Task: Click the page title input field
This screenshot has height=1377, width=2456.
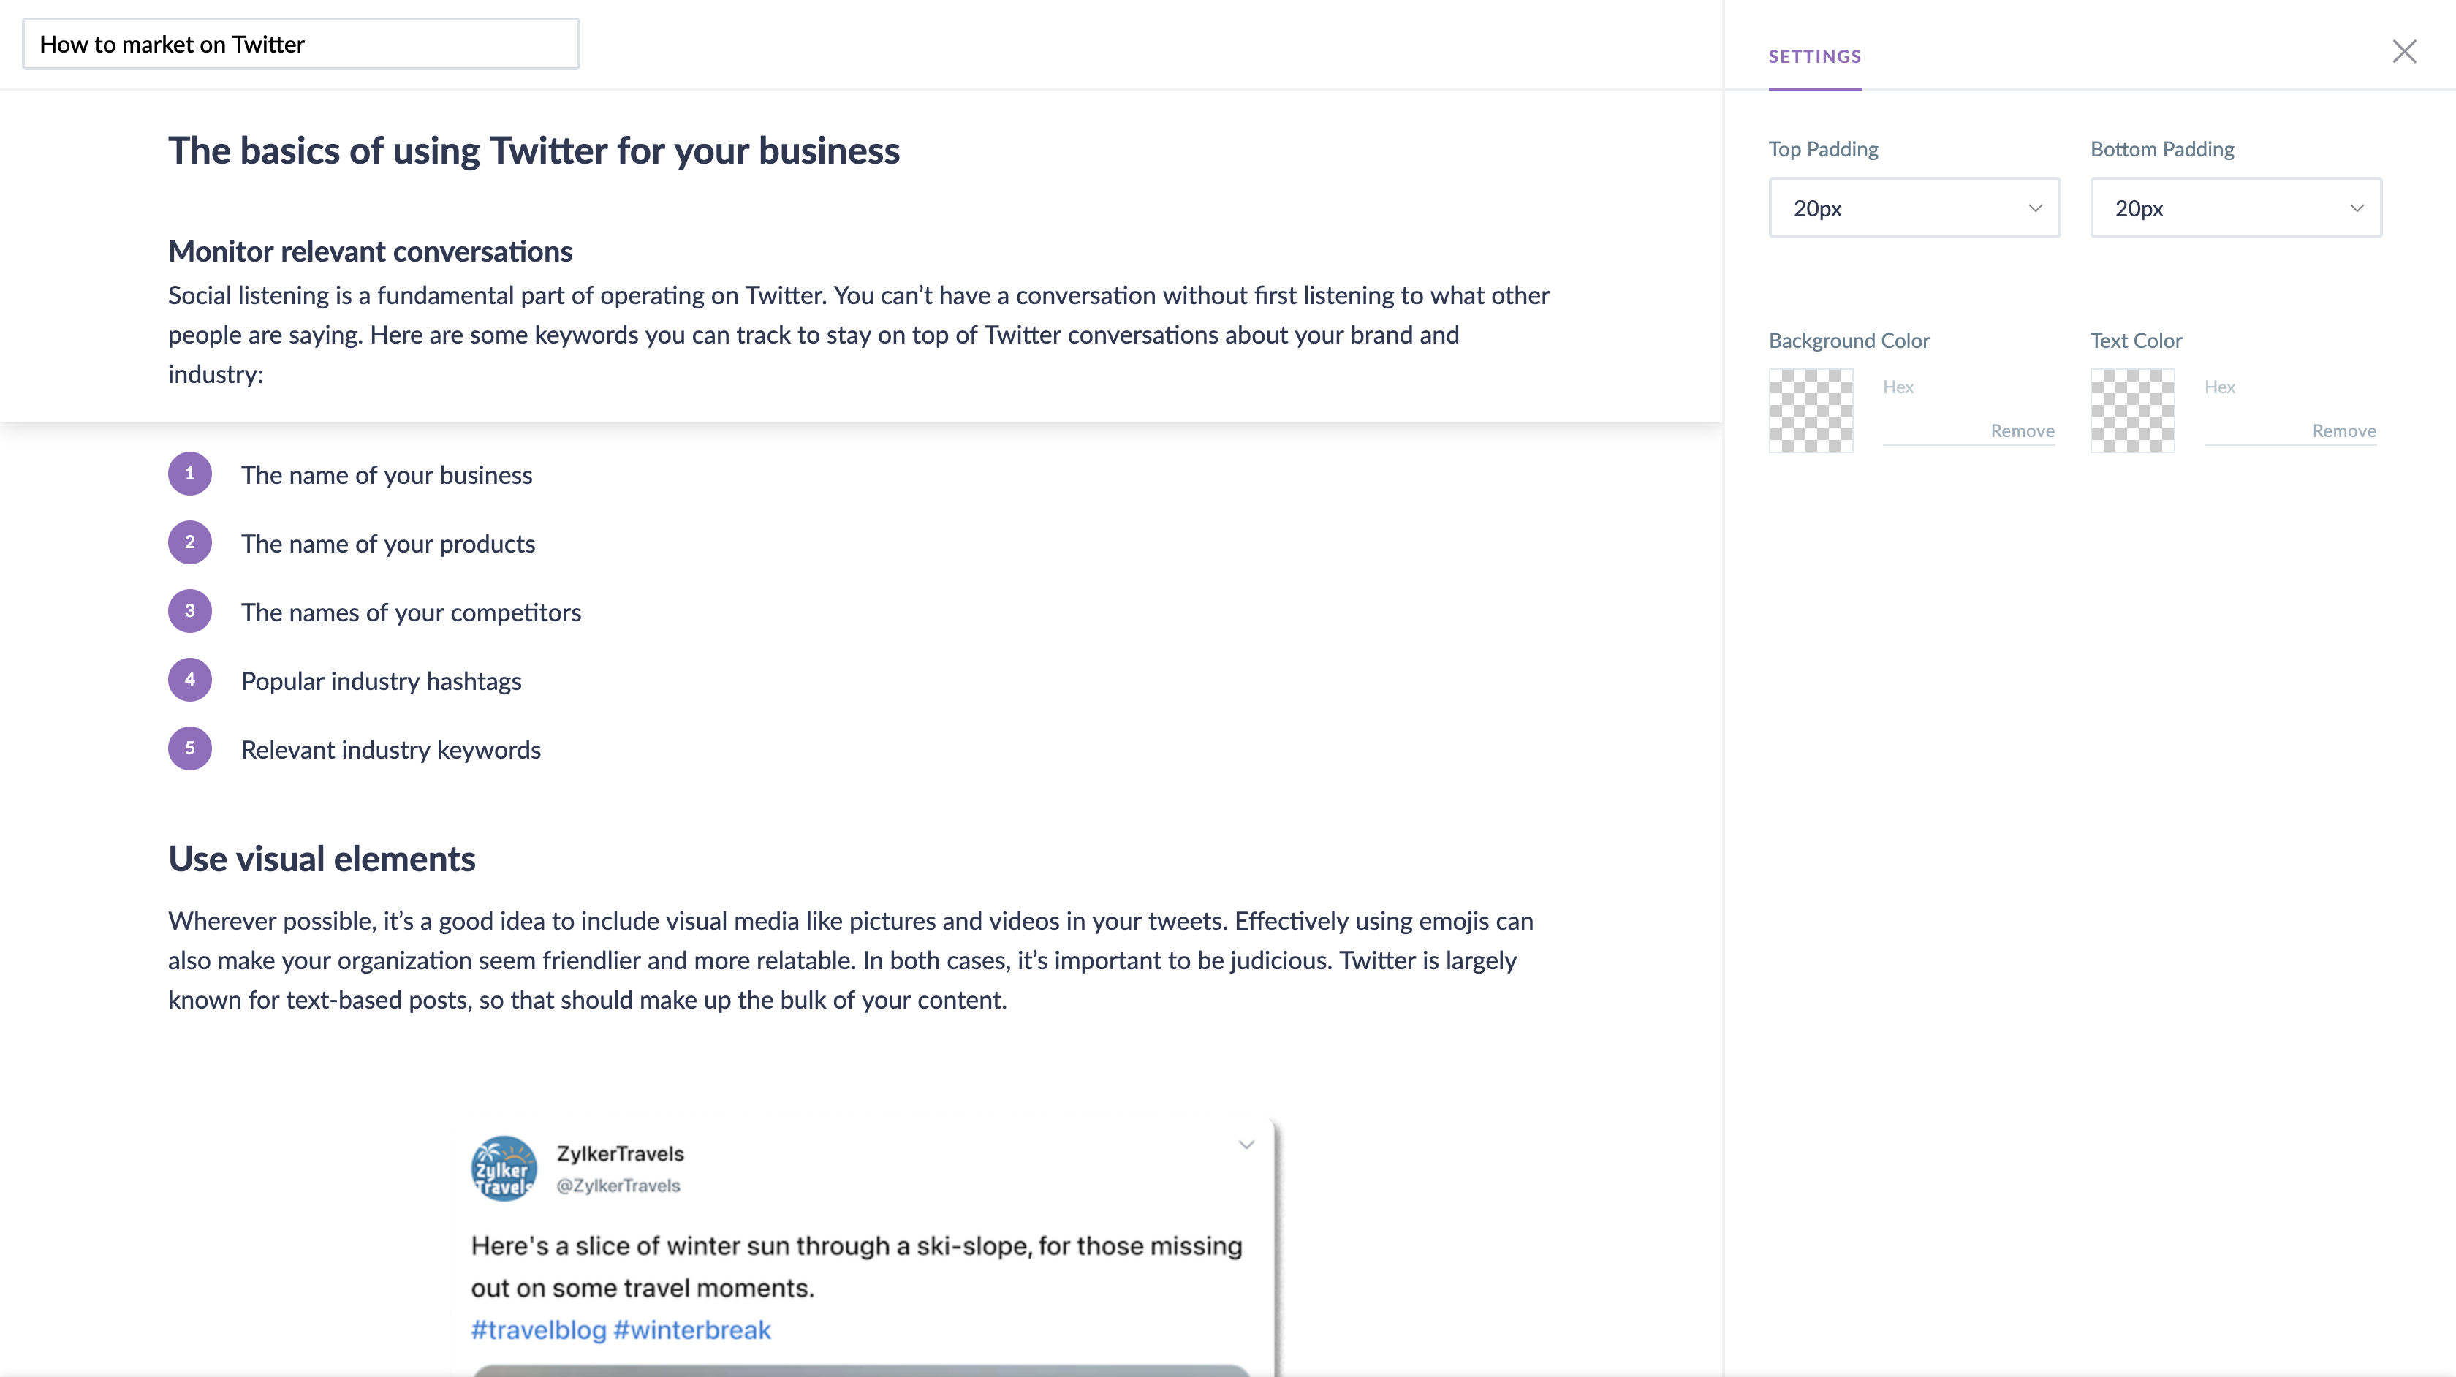Action: click(x=300, y=45)
